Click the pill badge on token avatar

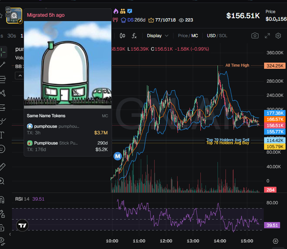point(20,21)
